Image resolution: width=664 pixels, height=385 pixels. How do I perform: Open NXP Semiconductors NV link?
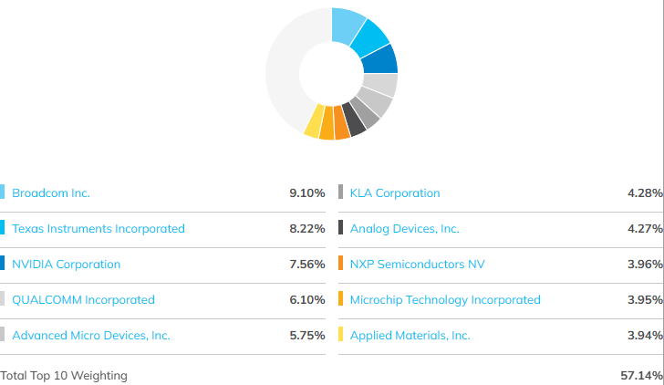pyautogui.click(x=417, y=265)
